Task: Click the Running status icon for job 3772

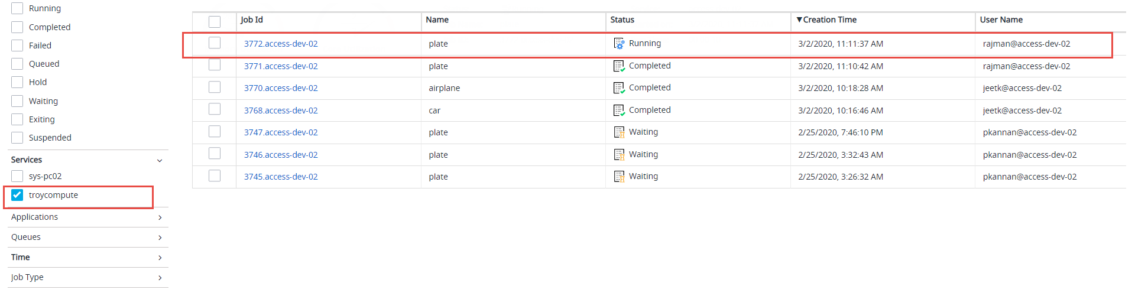Action: point(619,44)
